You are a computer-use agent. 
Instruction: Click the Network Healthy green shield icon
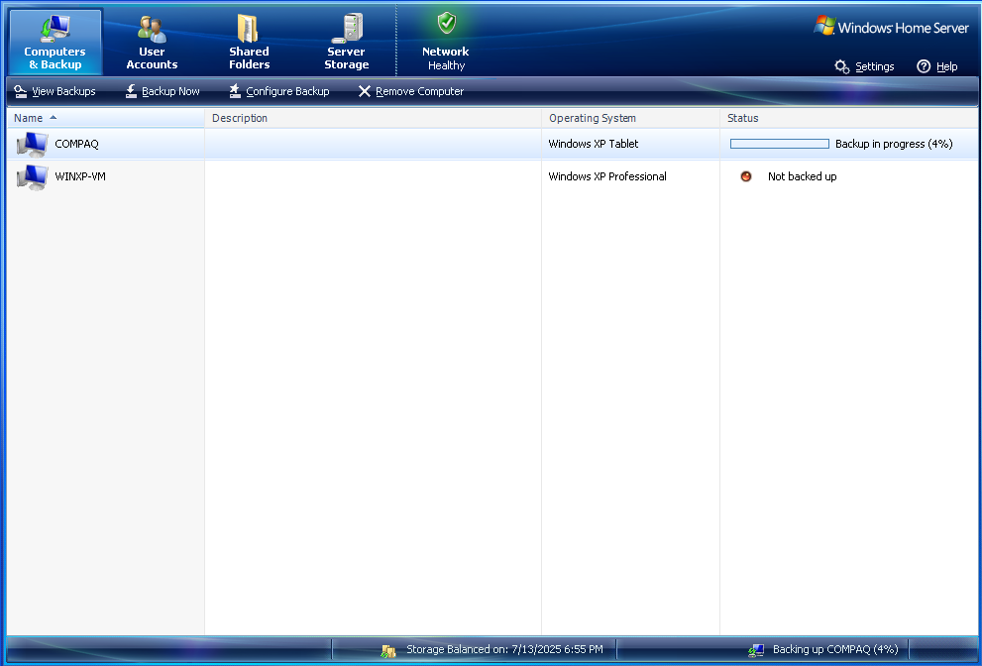point(447,23)
